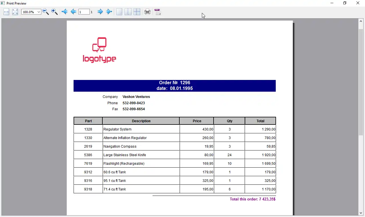The width and height of the screenshot is (365, 217).
Task: Click the page number input field
Action: point(84,12)
